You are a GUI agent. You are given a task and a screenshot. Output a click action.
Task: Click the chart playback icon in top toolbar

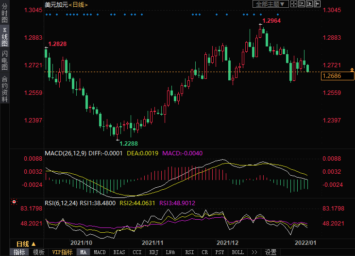point(310,4)
